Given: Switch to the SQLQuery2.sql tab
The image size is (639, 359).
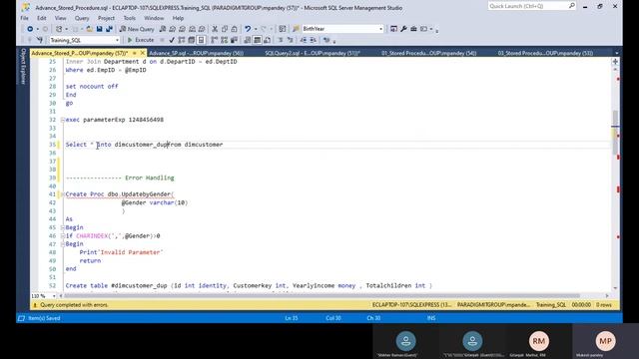Looking at the screenshot, I should [x=313, y=53].
